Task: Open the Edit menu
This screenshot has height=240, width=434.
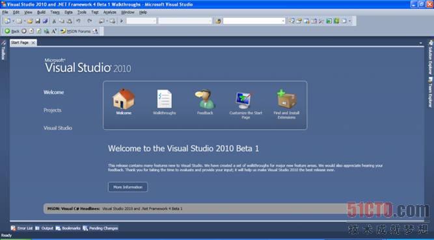Action: click(16, 12)
